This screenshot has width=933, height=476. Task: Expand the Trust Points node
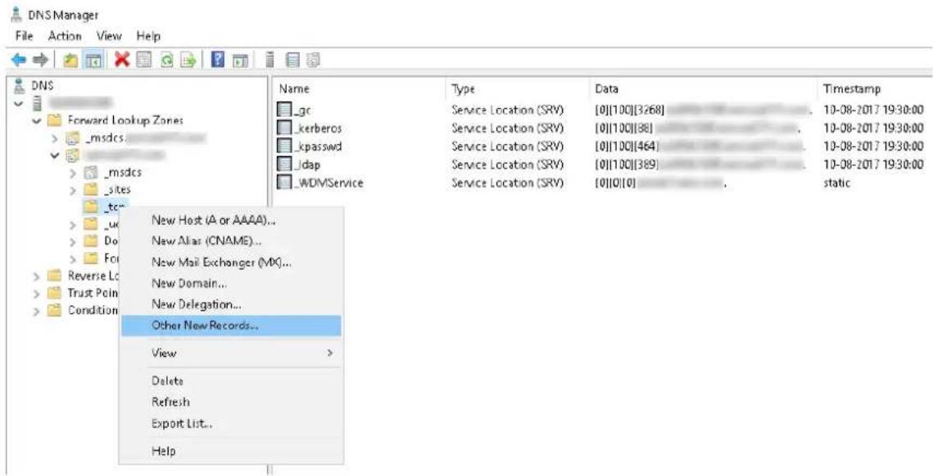pos(37,293)
